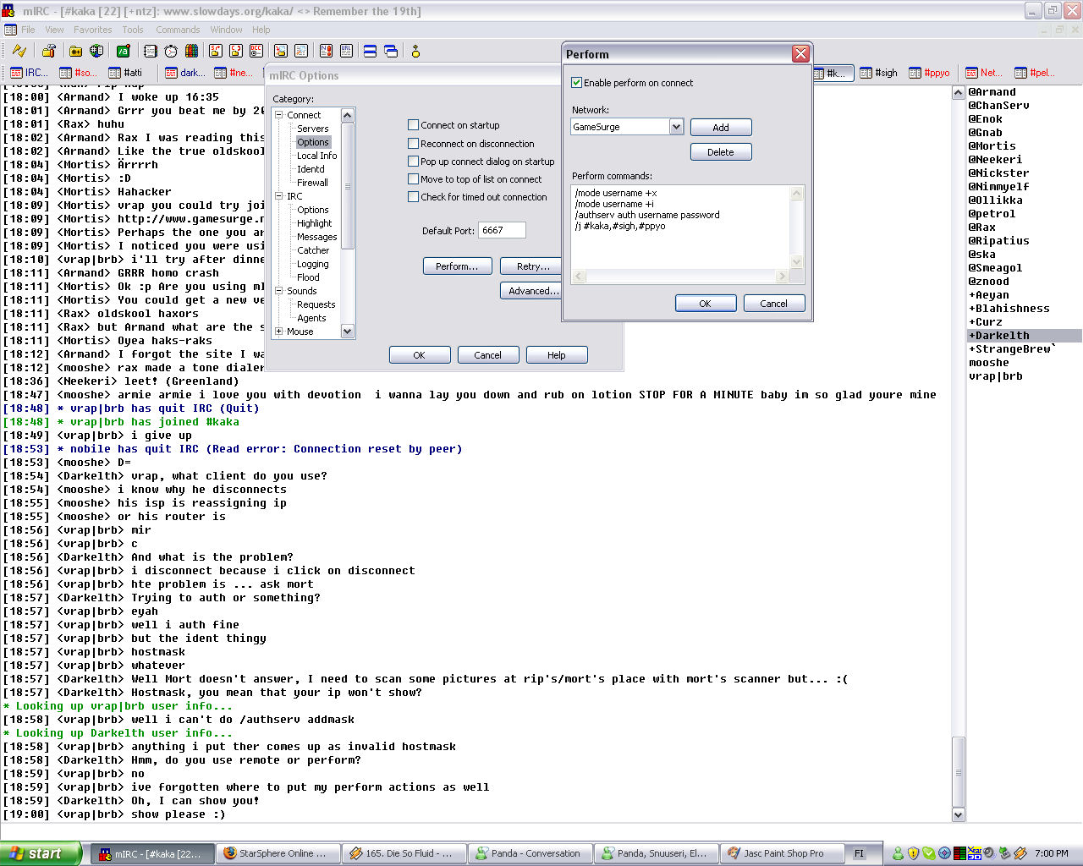Click Add button in Perform dialog
The height and width of the screenshot is (866, 1083).
(x=721, y=128)
